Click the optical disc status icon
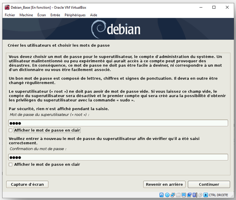This screenshot has height=200, width=236. click(167, 195)
